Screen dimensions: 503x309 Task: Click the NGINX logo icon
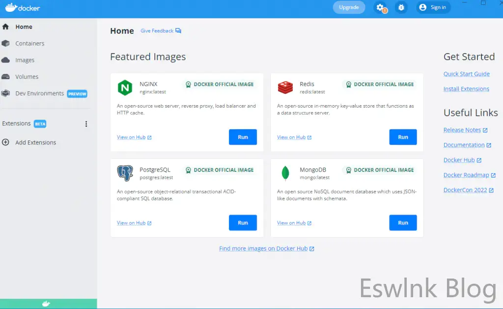tap(125, 88)
